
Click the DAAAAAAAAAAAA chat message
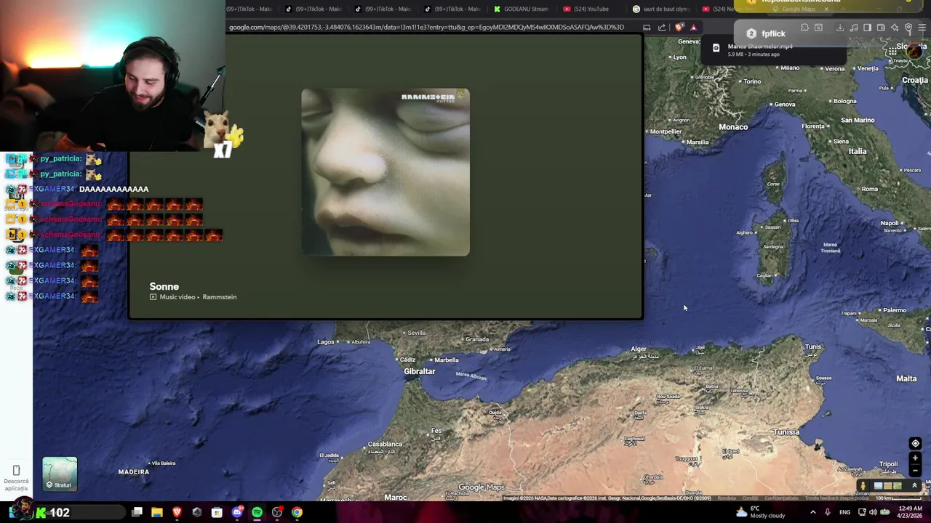click(x=113, y=189)
